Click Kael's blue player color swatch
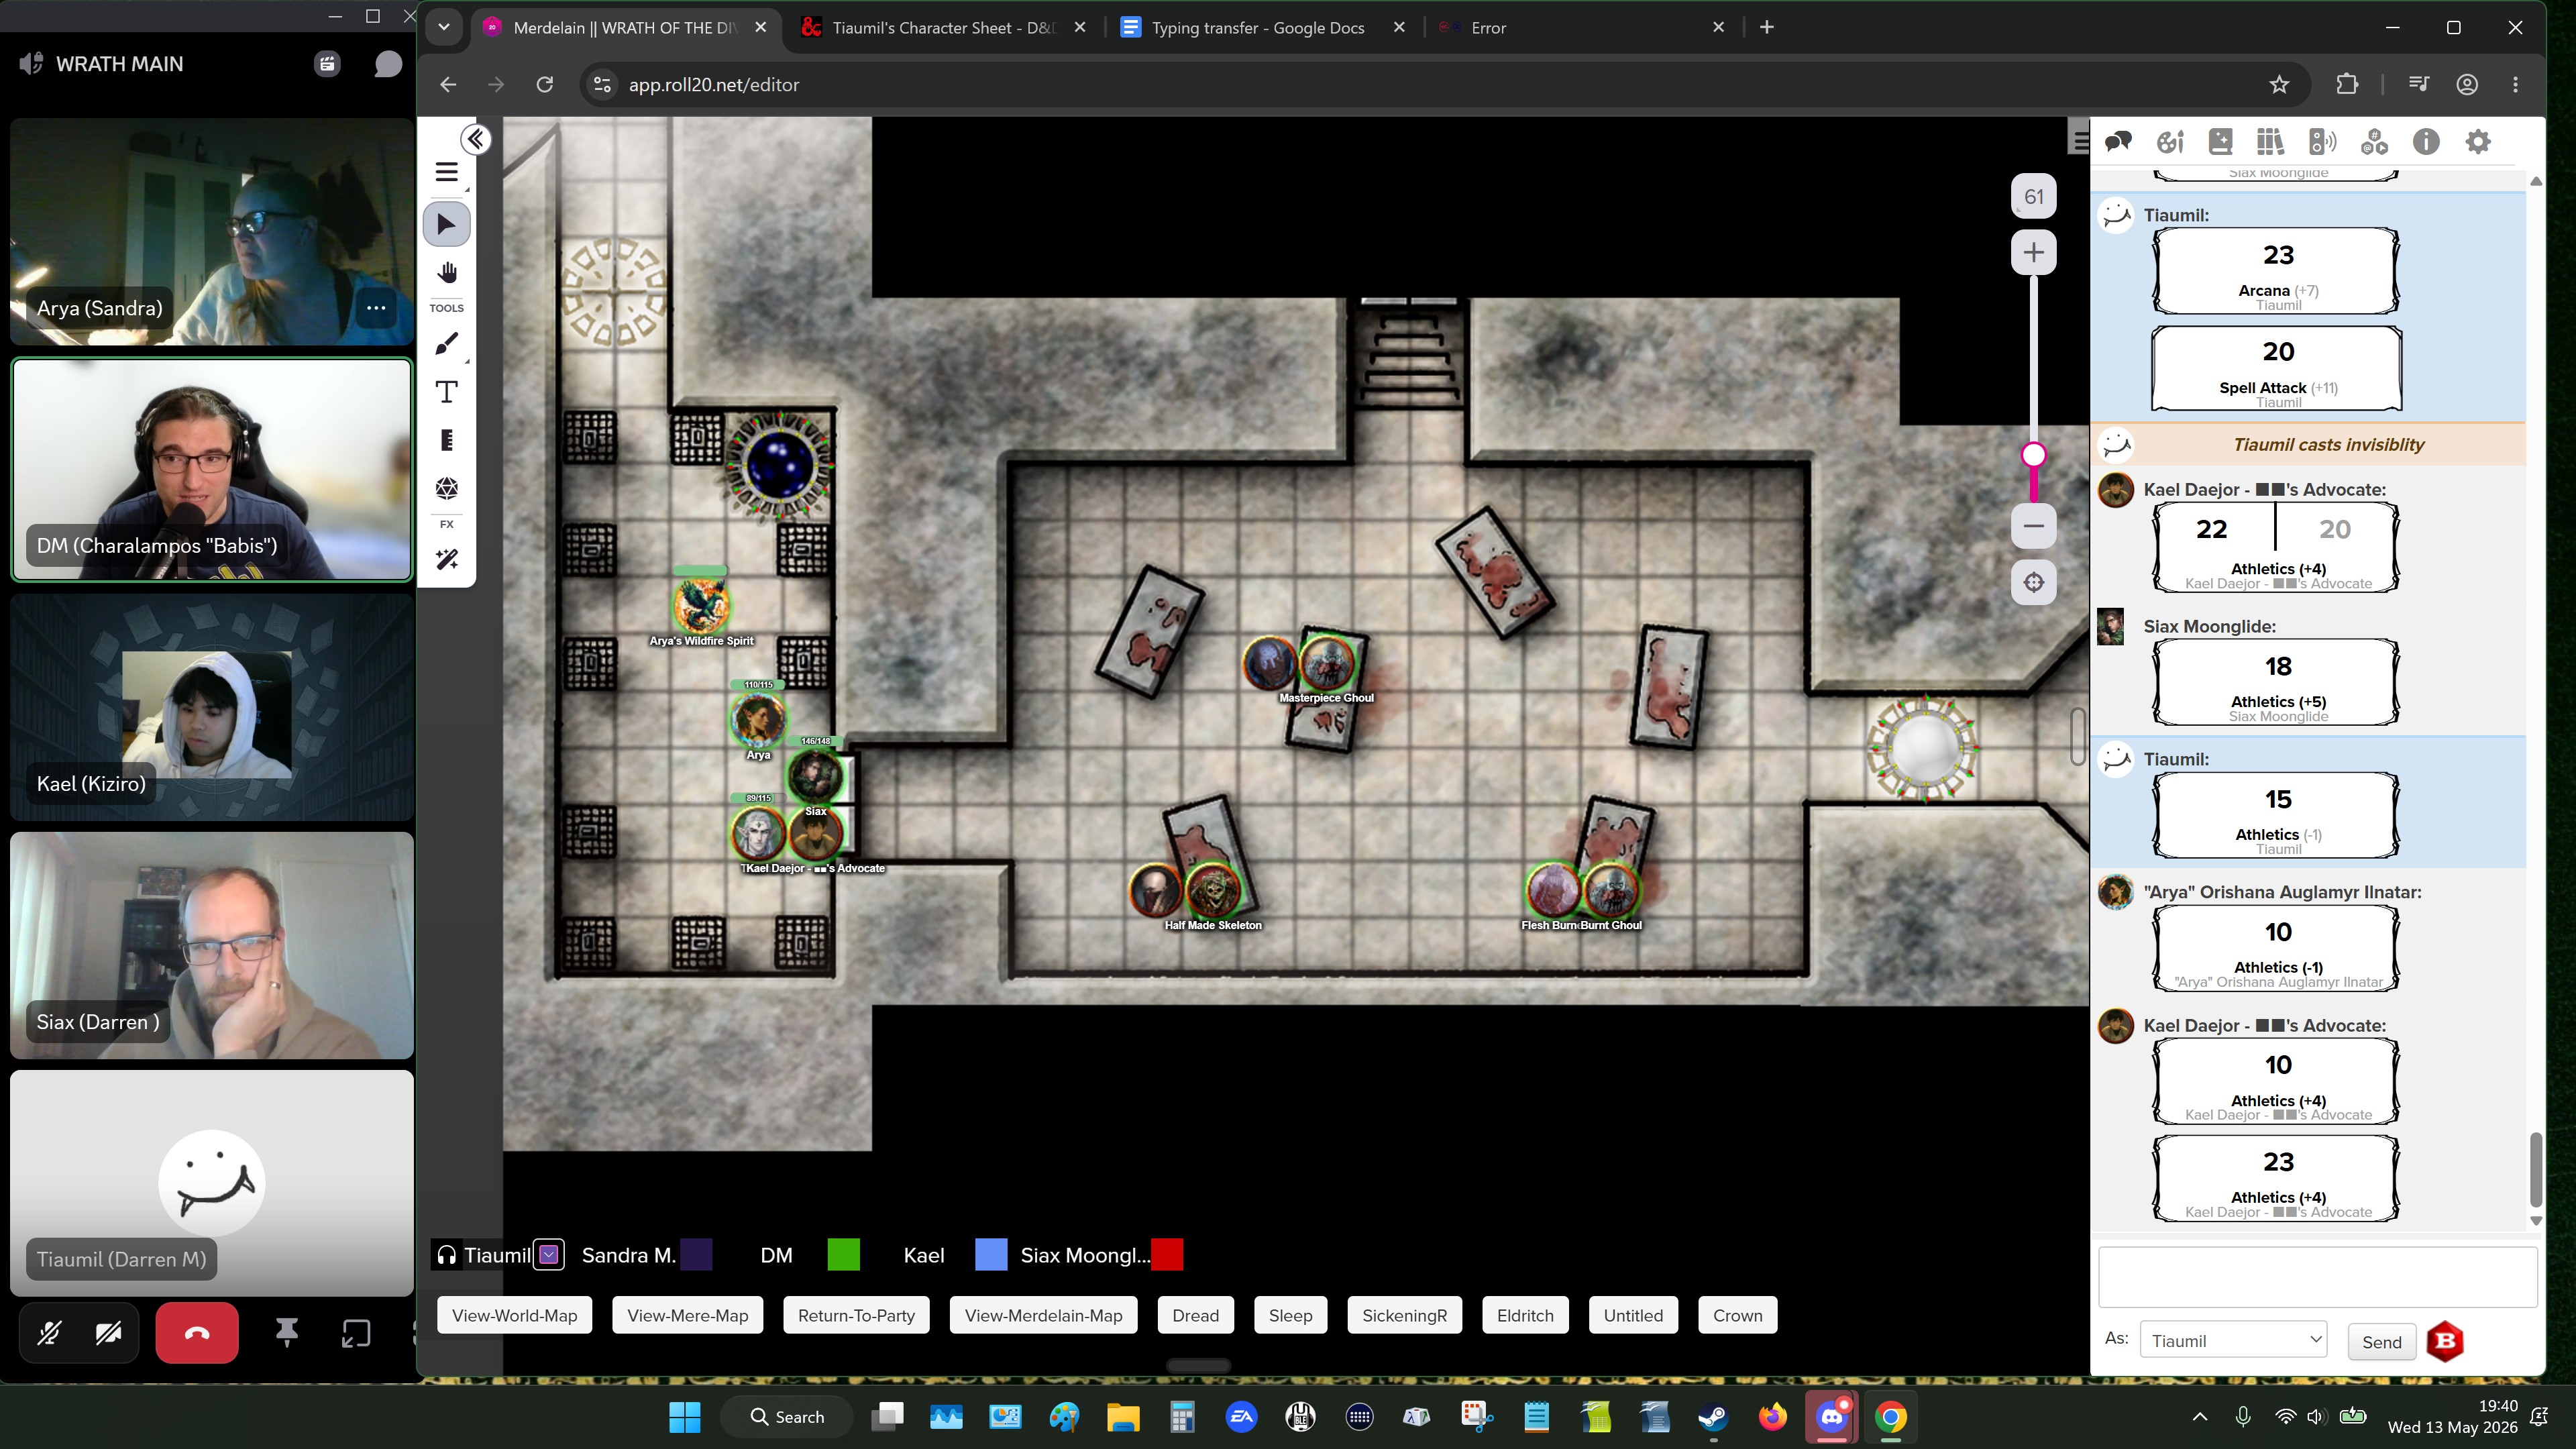 click(x=991, y=1254)
